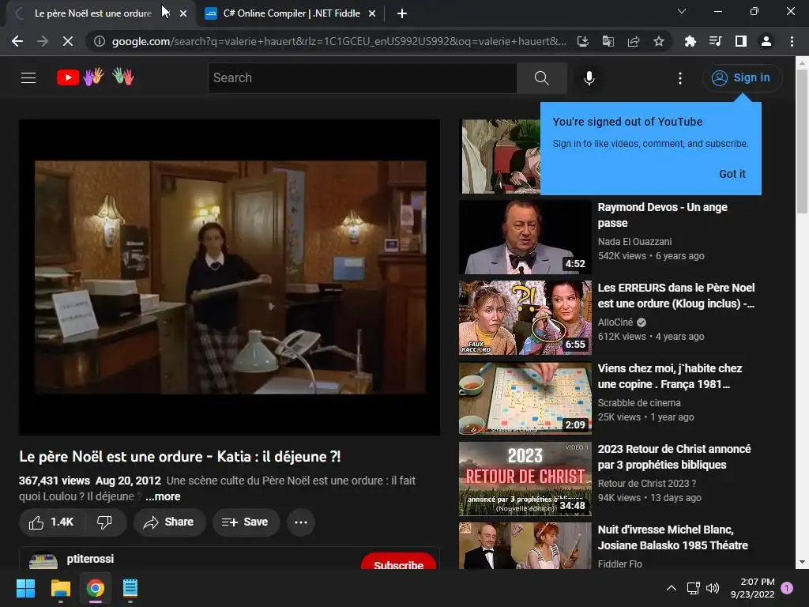This screenshot has height=607, width=809.
Task: Close the Le père Noël tab
Action: click(183, 13)
